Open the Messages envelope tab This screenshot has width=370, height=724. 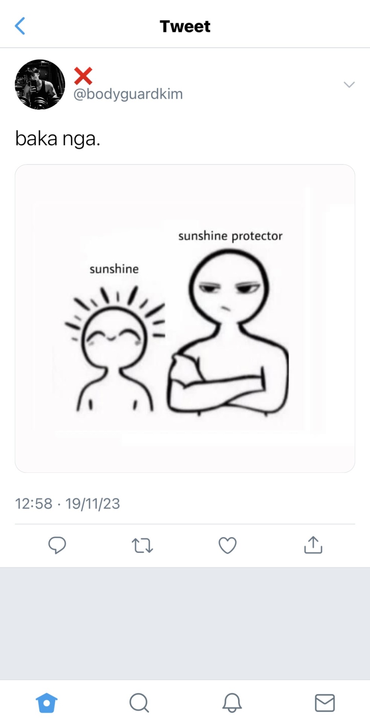point(324,703)
